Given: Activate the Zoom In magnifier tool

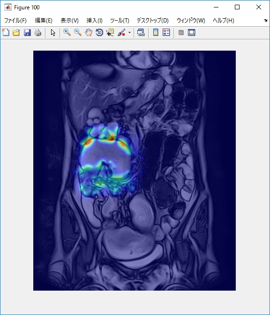Looking at the screenshot, I should click(67, 32).
